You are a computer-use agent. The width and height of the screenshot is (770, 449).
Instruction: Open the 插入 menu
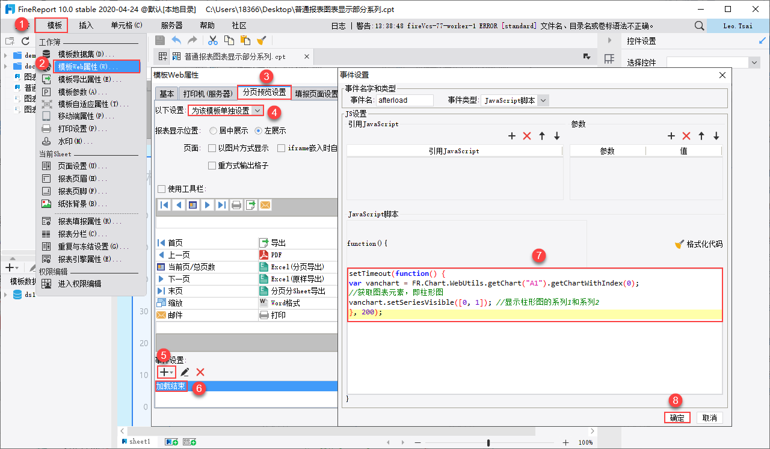point(86,25)
